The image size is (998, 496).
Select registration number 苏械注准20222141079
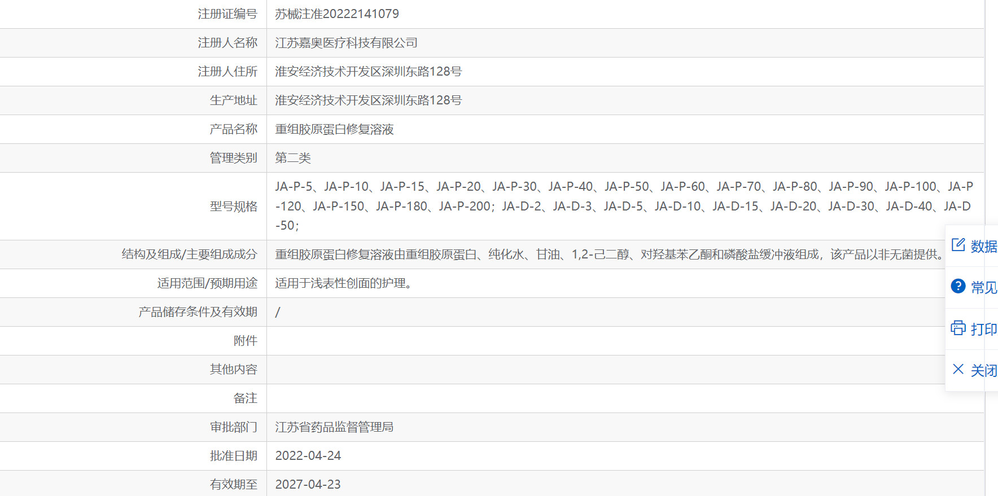pos(337,14)
